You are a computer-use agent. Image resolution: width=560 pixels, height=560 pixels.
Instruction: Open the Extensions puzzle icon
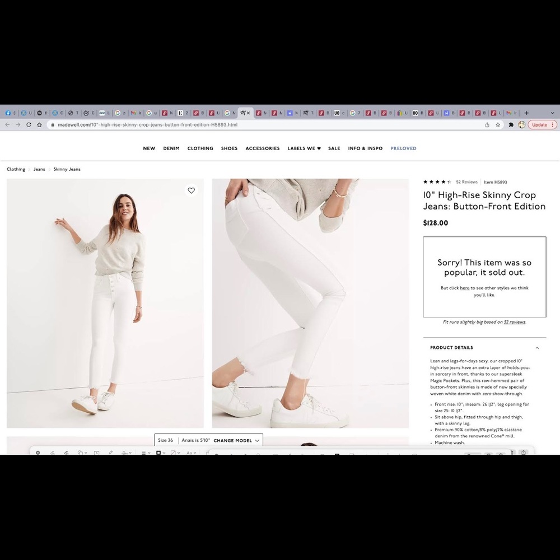[x=511, y=125]
